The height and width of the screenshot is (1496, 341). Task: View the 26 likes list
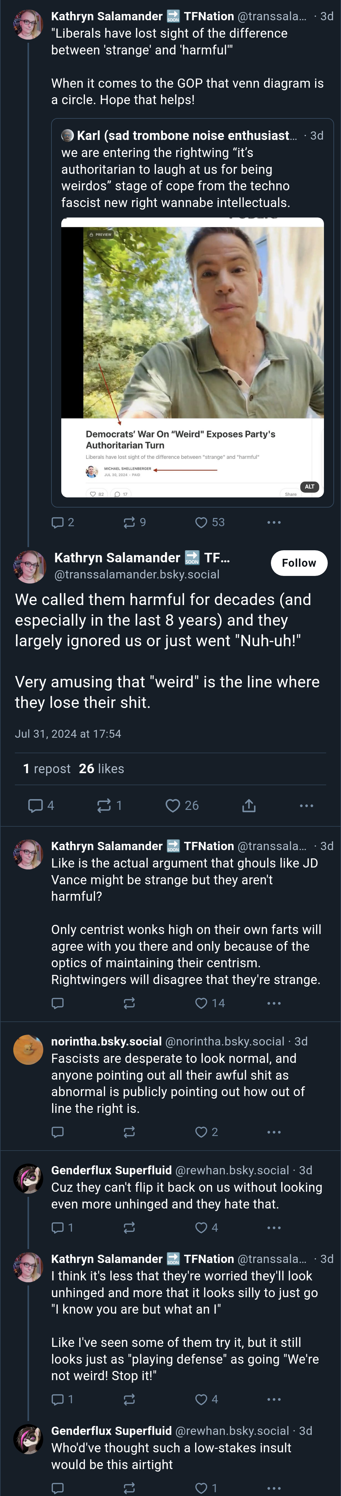(x=101, y=768)
